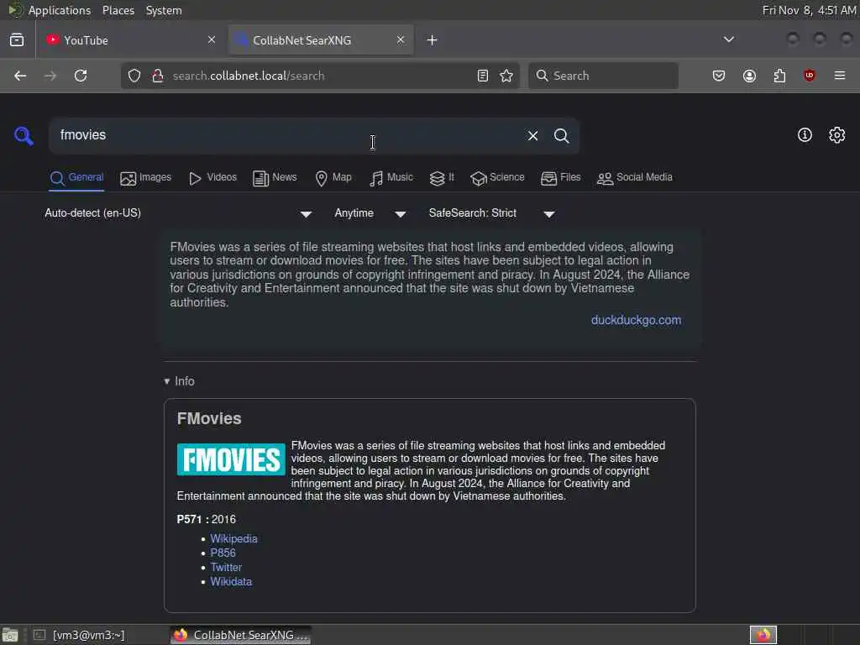Click the clock Fri Nov 8
The height and width of the screenshot is (645, 860).
(809, 10)
